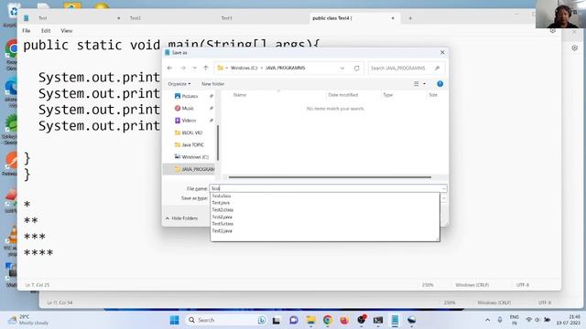Choose Test.class from the suggestions
Image resolution: width=586 pixels, height=329 pixels.
click(x=222, y=196)
